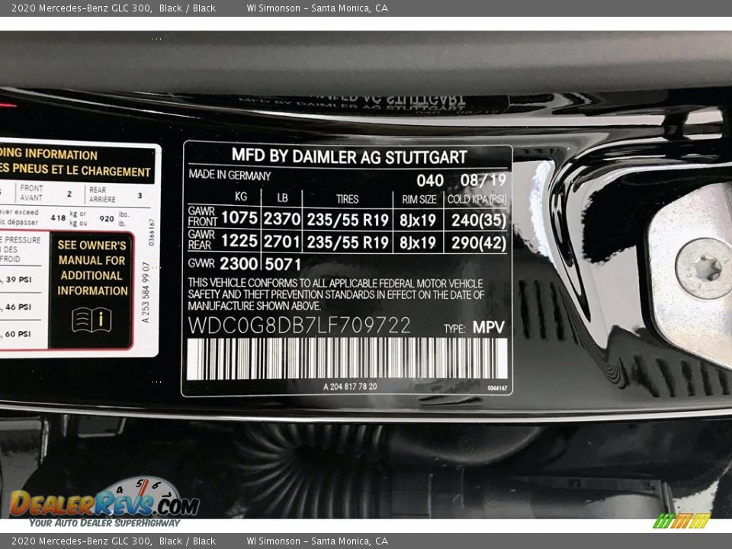The height and width of the screenshot is (549, 732).
Task: Click the rear cold pressure 290(42)
Action: pyautogui.click(x=477, y=242)
